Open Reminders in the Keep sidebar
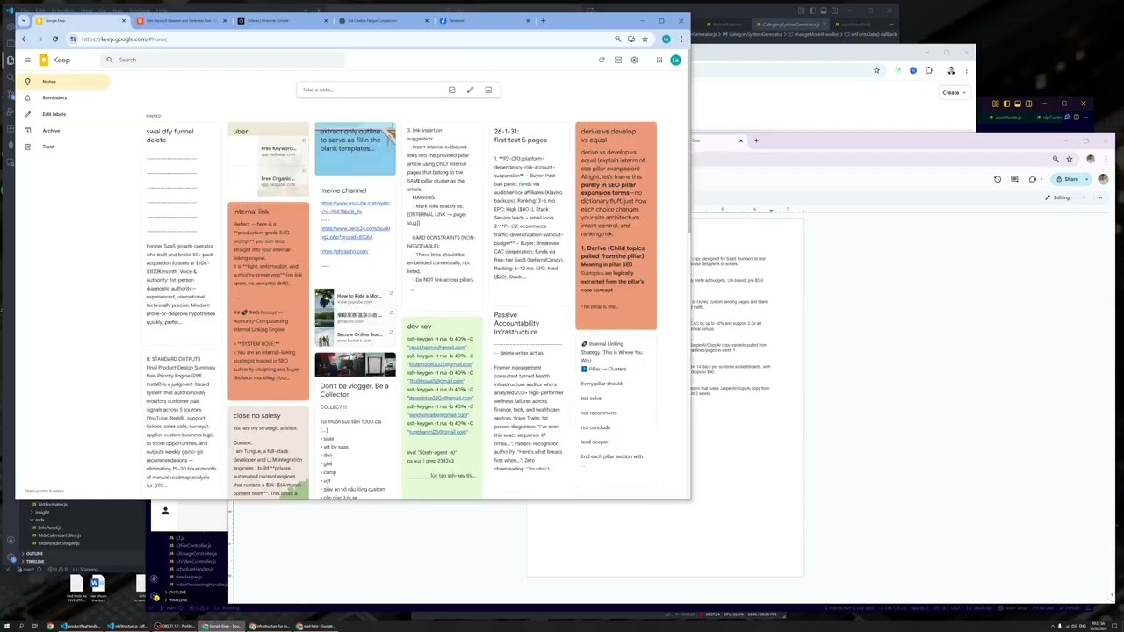 (x=61, y=97)
